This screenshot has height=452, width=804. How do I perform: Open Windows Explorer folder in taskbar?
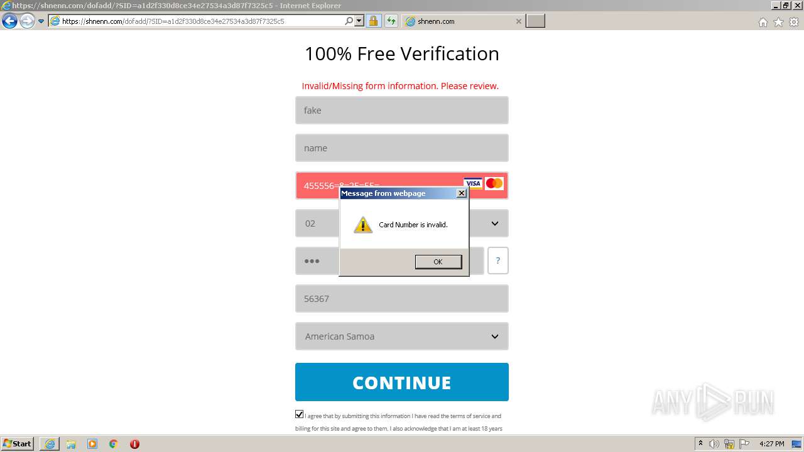pyautogui.click(x=71, y=444)
